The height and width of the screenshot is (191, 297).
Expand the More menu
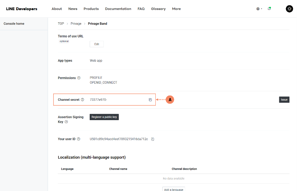coord(176,9)
